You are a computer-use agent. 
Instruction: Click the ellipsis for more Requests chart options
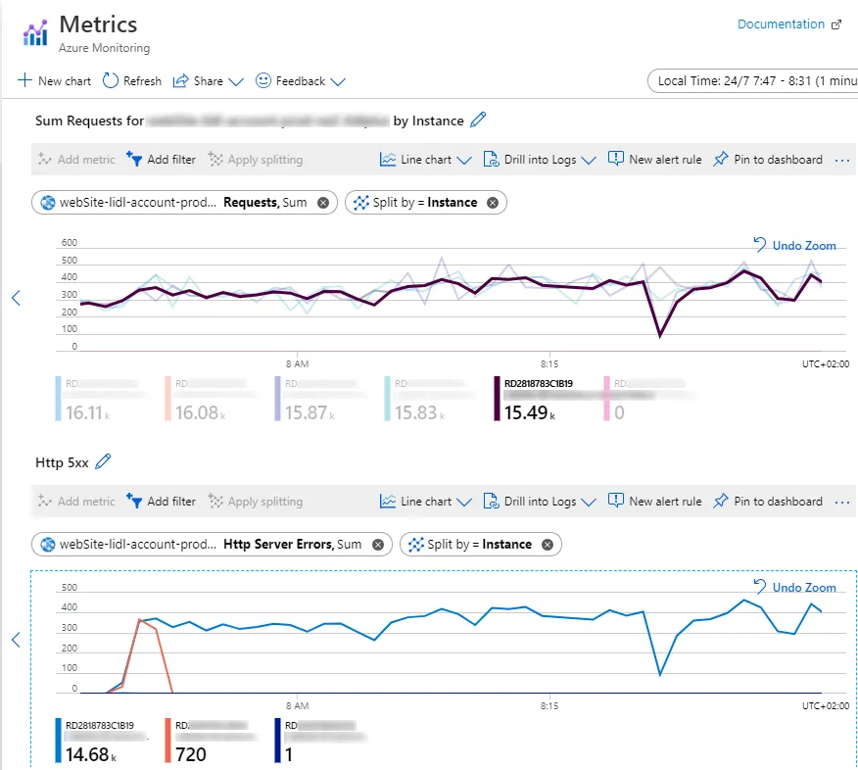[842, 159]
